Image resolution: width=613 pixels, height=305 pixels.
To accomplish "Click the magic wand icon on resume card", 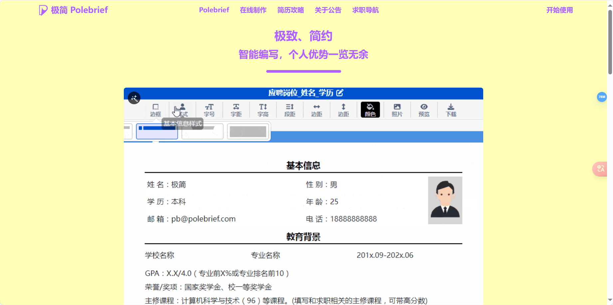I will pyautogui.click(x=134, y=98).
